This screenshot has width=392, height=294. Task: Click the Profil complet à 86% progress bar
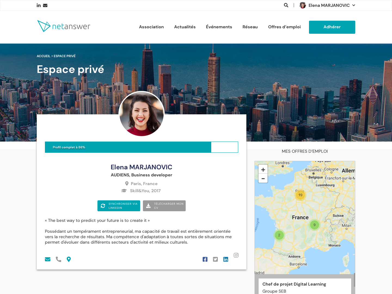tap(128, 147)
